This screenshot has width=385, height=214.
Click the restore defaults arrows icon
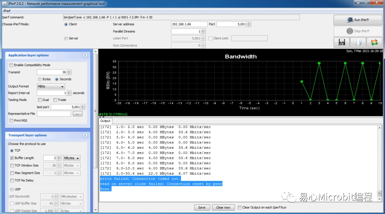point(374,42)
